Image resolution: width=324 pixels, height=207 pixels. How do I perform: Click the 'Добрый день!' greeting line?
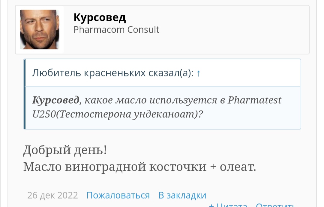coord(65,150)
